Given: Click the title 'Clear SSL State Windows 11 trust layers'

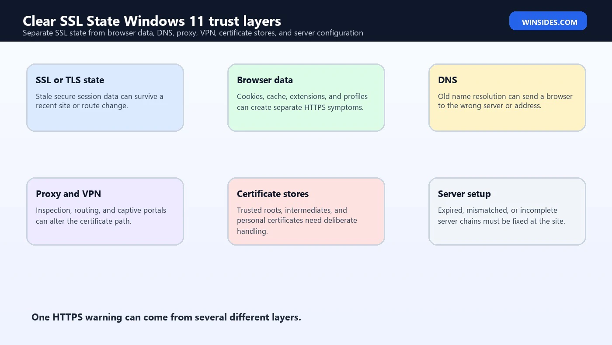Looking at the screenshot, I should (152, 21).
